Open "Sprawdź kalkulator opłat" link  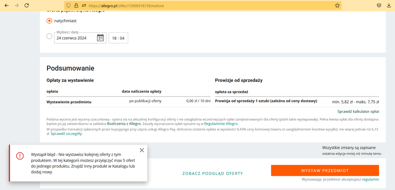coord(358,112)
